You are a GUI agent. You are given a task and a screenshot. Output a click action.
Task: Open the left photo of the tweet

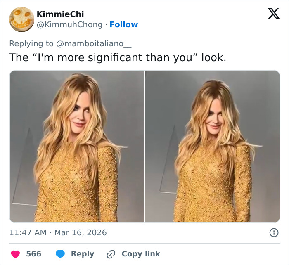(x=77, y=147)
